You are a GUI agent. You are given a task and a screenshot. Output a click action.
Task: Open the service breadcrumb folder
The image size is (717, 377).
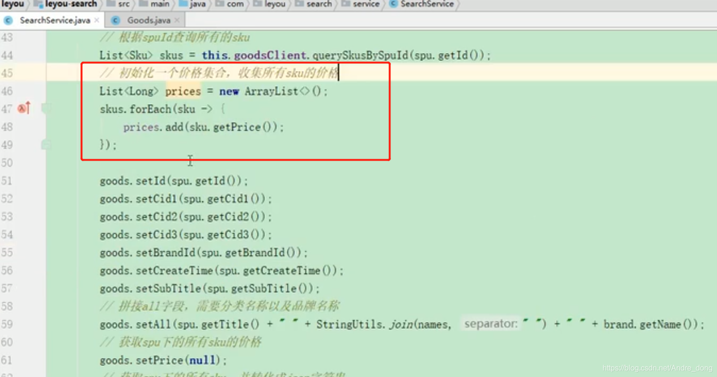[366, 4]
